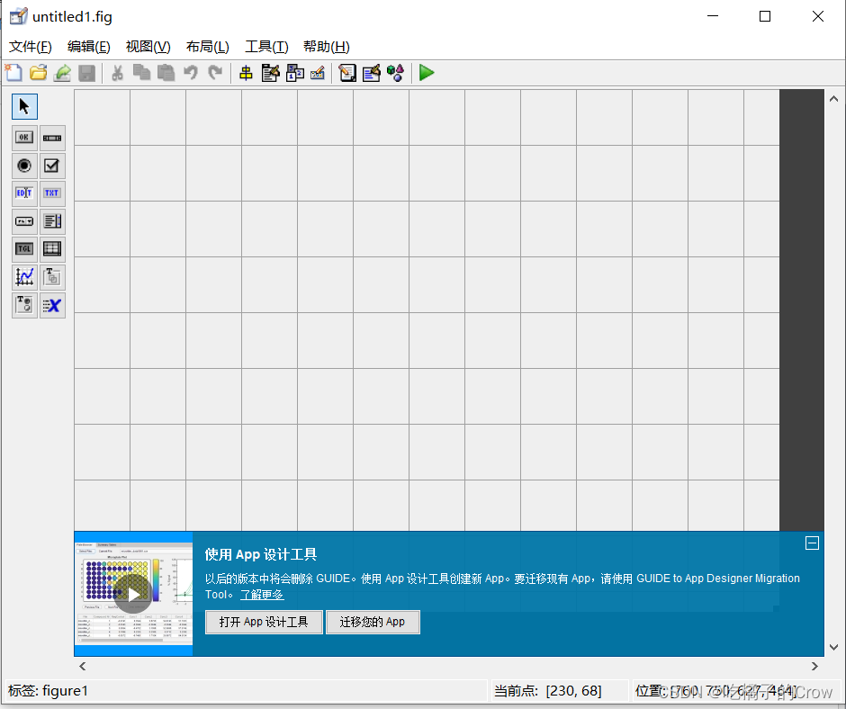Open the 工具(T) menu
846x709 pixels.
pyautogui.click(x=266, y=47)
